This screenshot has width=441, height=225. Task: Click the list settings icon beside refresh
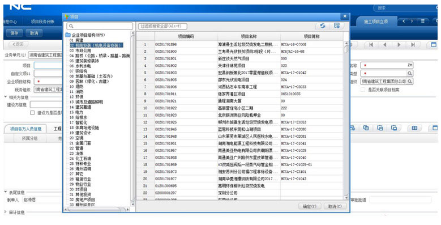337,26
